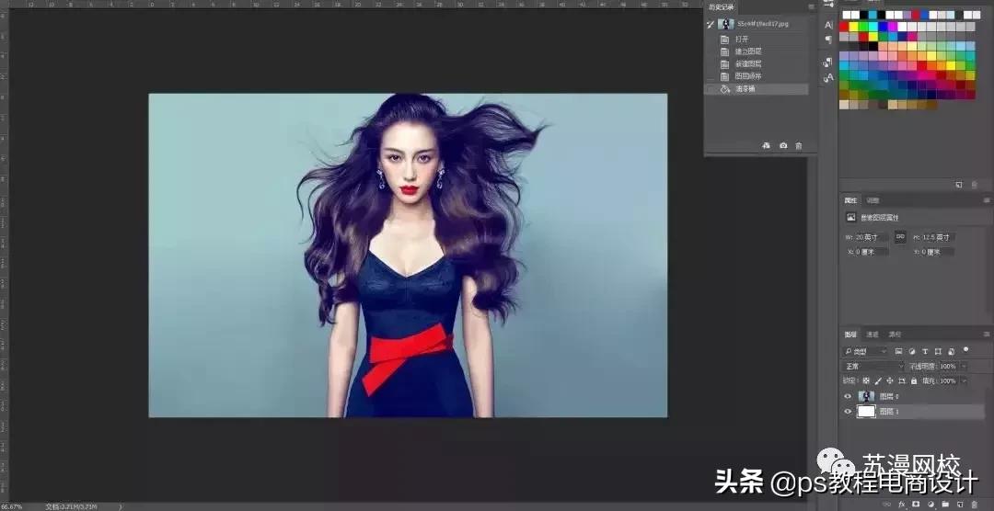
Task: Pick the pure red swatch
Action: click(844, 27)
